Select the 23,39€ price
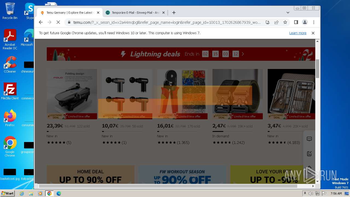 [55, 126]
